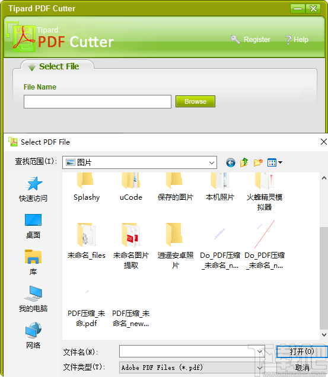The width and height of the screenshot is (328, 377).
Task: Select the Do_PDF压缩 file with the red line thumbnail
Action: [x=264, y=246]
